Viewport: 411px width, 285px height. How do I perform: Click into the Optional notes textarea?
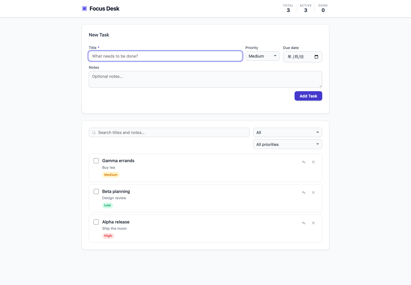[205, 79]
